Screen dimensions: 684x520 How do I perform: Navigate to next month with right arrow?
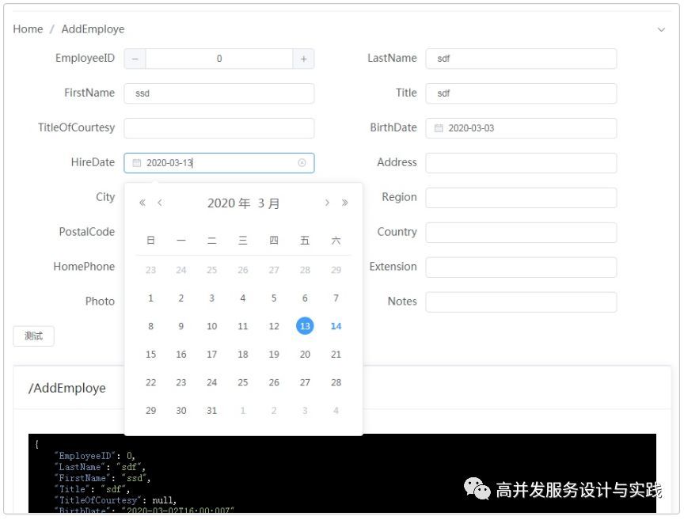click(x=327, y=203)
